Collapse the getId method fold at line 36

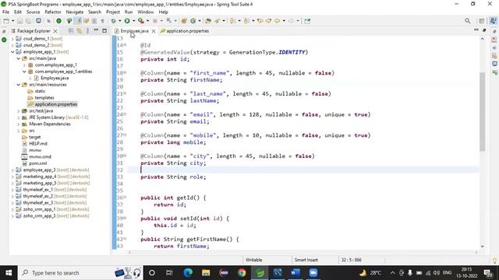click(x=125, y=198)
